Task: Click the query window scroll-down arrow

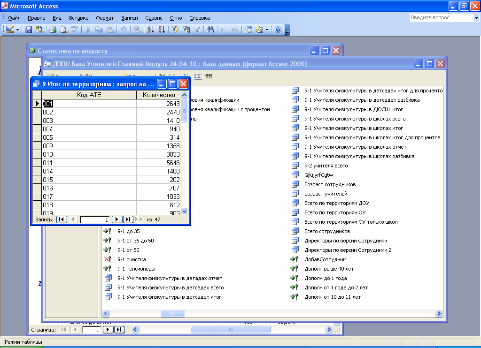Action: [x=184, y=211]
